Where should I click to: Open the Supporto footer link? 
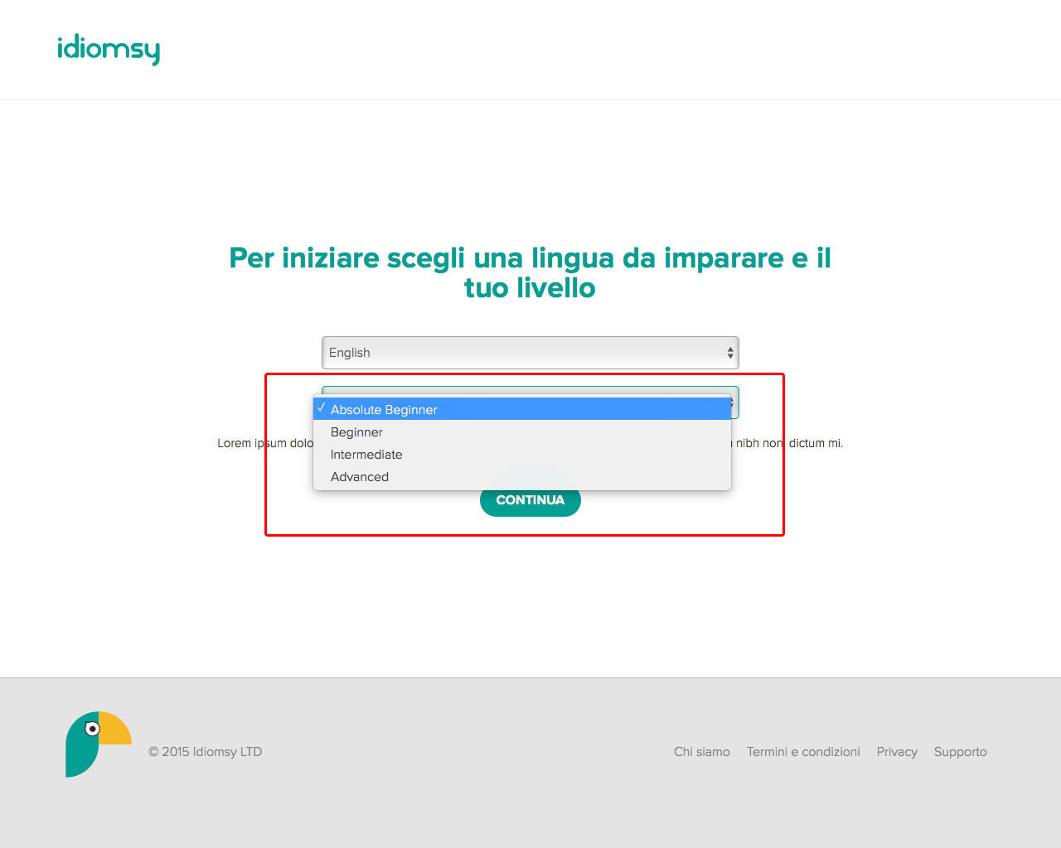point(960,752)
